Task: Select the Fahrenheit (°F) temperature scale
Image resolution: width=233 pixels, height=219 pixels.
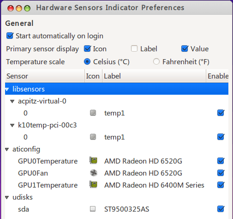Action: coord(156,61)
